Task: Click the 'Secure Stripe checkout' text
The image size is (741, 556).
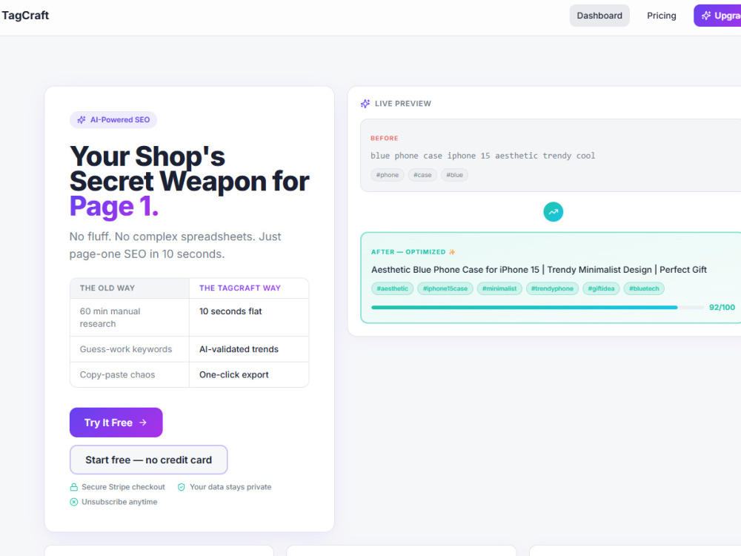Action: [x=123, y=487]
